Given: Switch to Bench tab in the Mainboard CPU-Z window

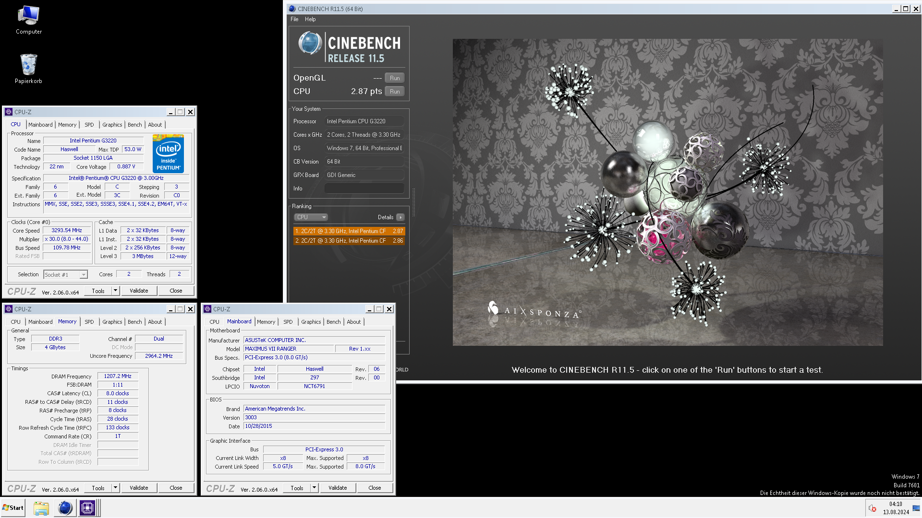Looking at the screenshot, I should (x=334, y=322).
